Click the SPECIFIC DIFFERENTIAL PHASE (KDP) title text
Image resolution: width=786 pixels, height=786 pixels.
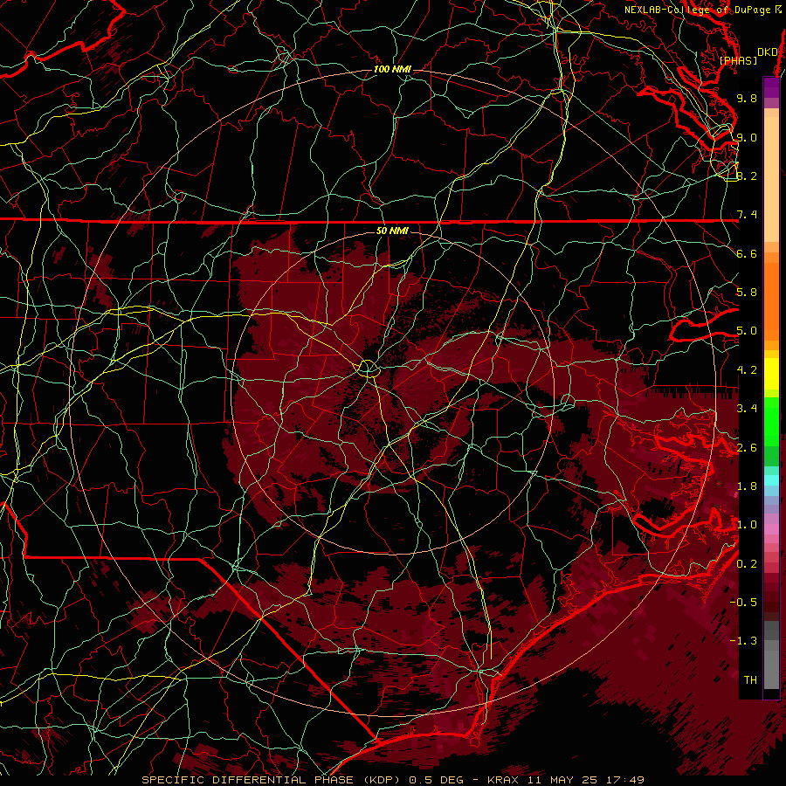pos(272,780)
